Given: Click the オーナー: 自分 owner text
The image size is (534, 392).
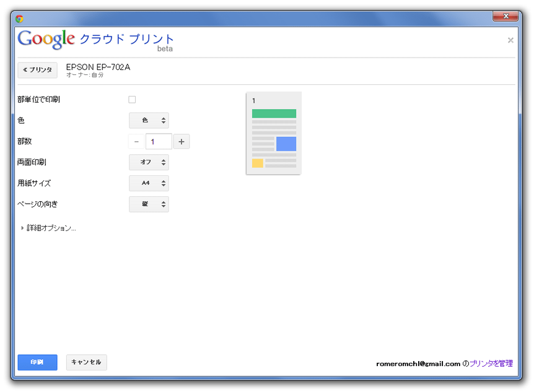Looking at the screenshot, I should [x=85, y=75].
